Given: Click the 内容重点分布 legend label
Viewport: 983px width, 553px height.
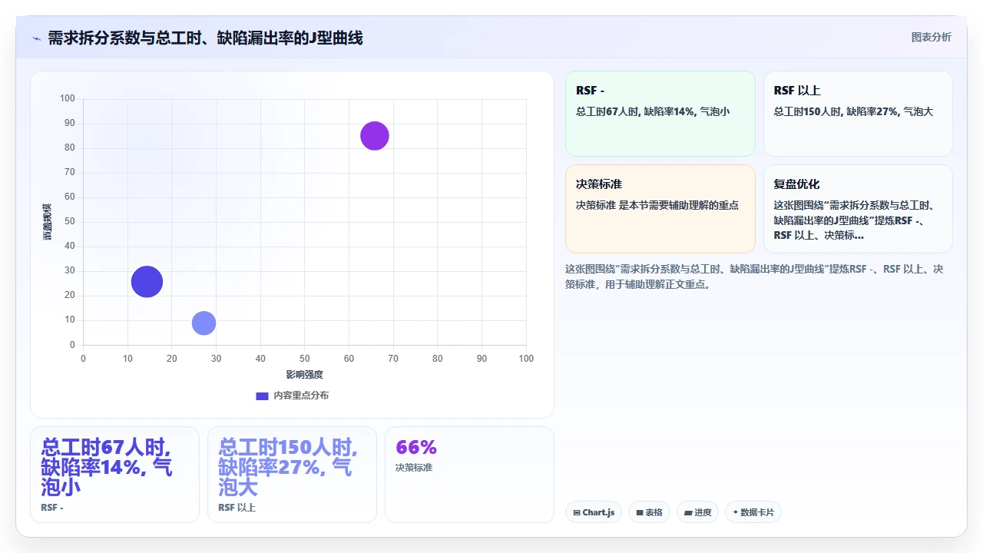Looking at the screenshot, I should click(301, 396).
